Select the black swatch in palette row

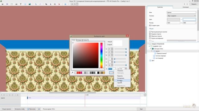(x=98, y=73)
